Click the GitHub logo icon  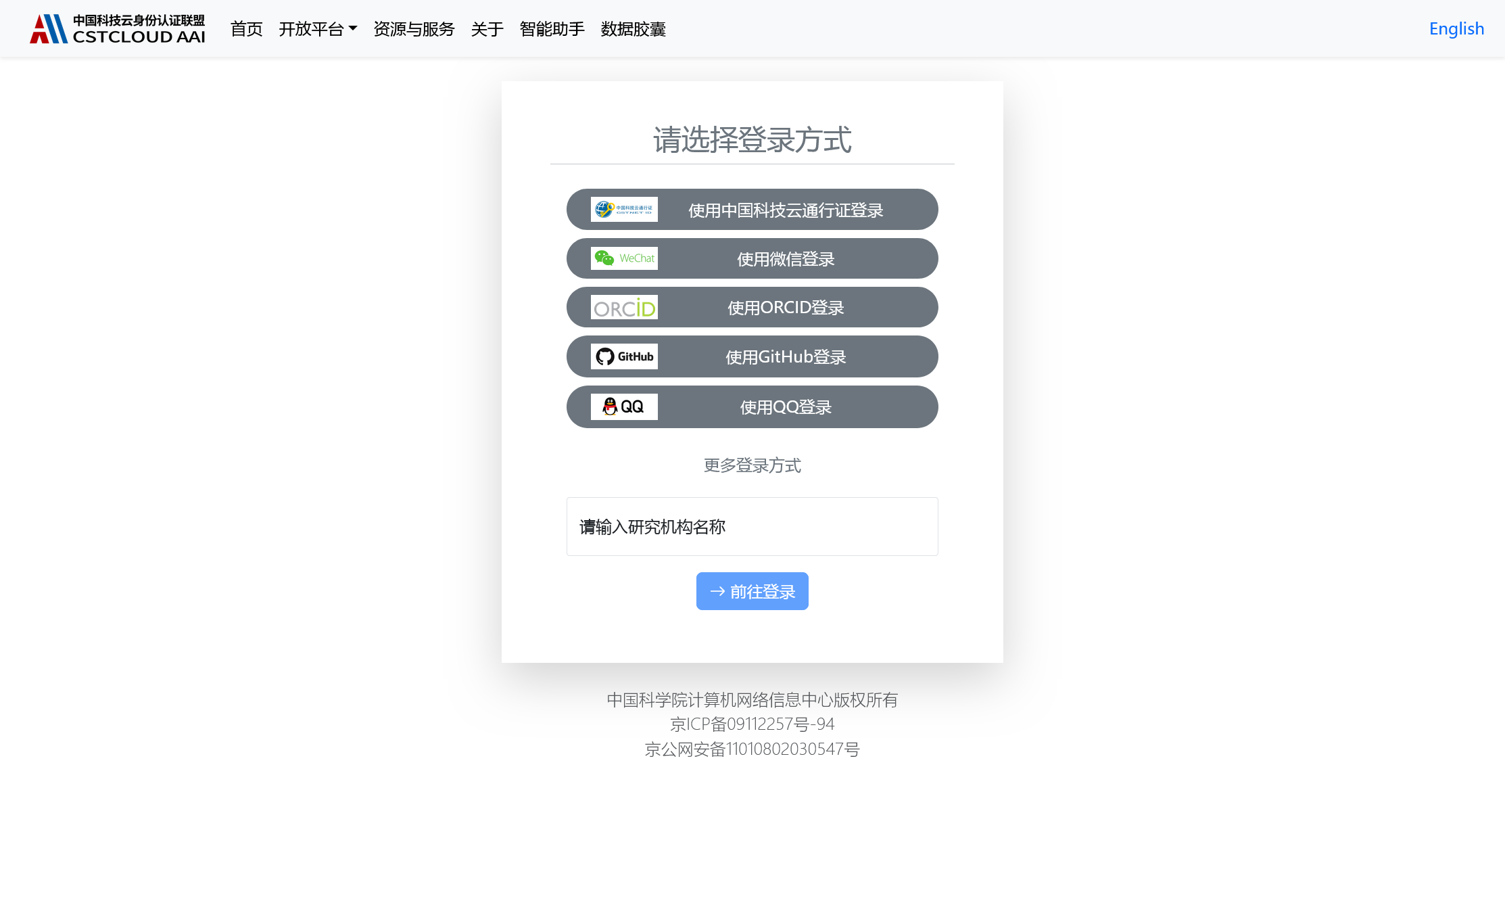(624, 356)
